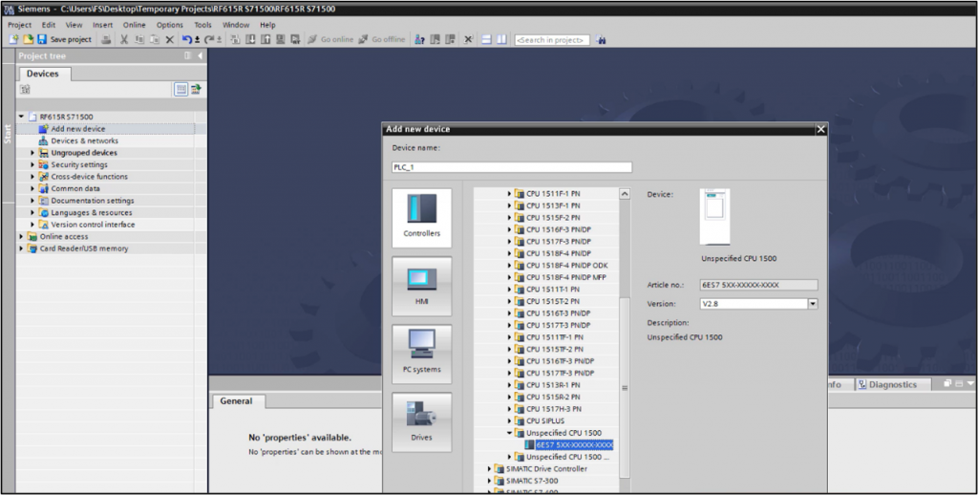Image resolution: width=978 pixels, height=495 pixels.
Task: Open the Version dropdown showing V2.8
Action: [813, 304]
